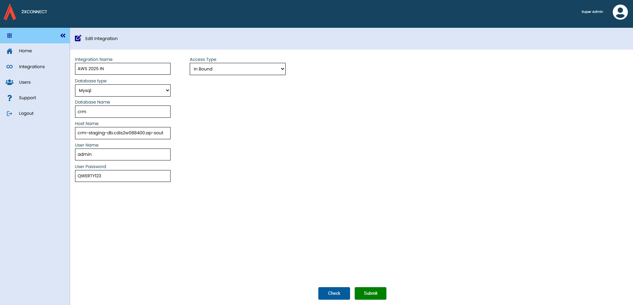Open the Database type dropdown

click(123, 91)
